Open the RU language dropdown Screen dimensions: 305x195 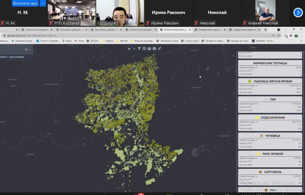[27, 49]
